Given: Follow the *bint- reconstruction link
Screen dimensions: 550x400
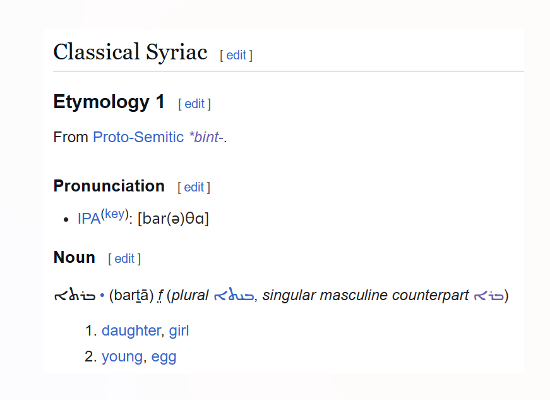Looking at the screenshot, I should (206, 137).
